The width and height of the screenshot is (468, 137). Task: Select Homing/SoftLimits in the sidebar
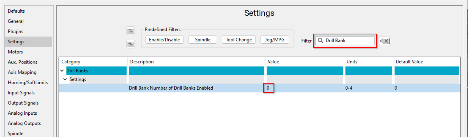click(x=28, y=82)
